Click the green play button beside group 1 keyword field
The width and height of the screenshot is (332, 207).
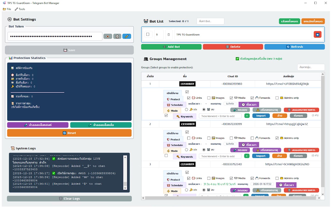(x=247, y=116)
